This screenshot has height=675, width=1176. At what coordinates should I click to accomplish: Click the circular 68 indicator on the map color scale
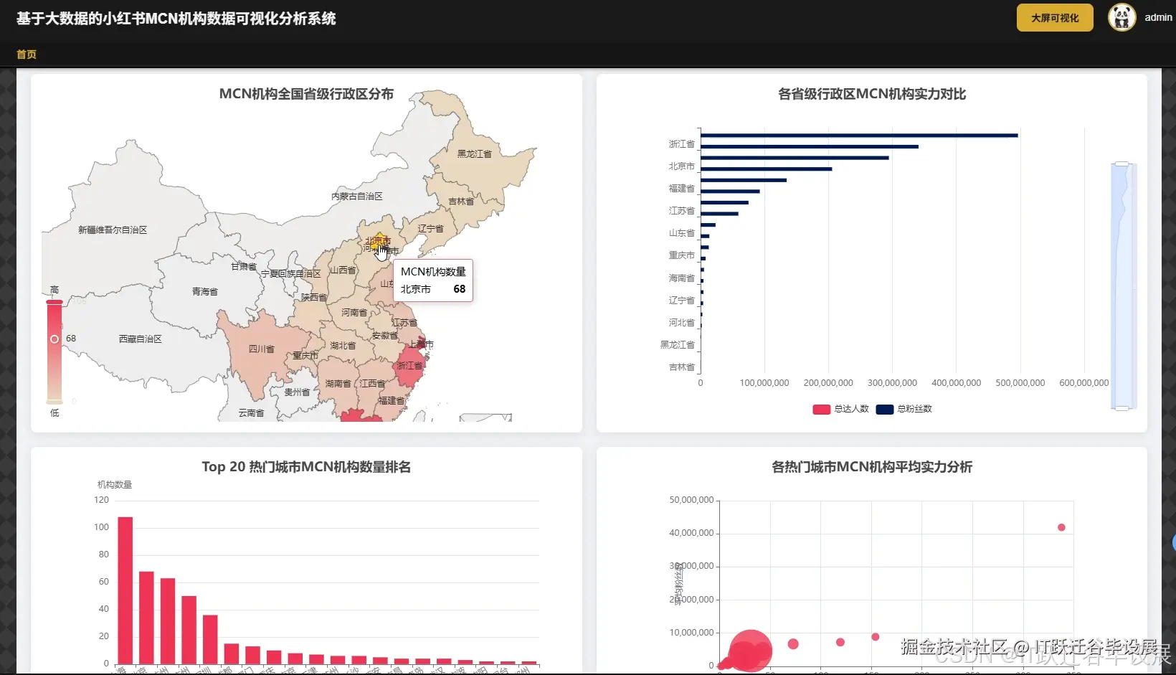[x=54, y=339]
